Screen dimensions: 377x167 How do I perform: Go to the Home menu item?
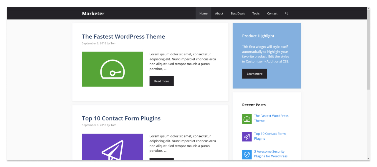pos(203,13)
